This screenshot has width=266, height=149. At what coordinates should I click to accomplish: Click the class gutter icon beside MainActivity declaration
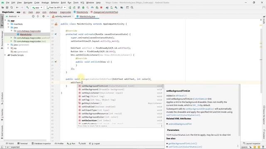click(x=56, y=24)
